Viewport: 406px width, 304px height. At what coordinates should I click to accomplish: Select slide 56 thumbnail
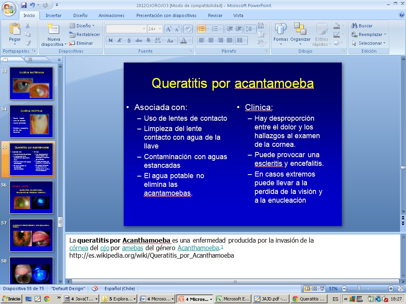[31, 197]
